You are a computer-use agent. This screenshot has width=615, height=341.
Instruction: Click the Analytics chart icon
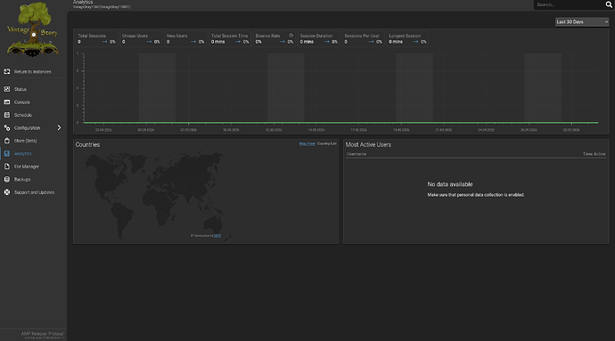[6, 154]
